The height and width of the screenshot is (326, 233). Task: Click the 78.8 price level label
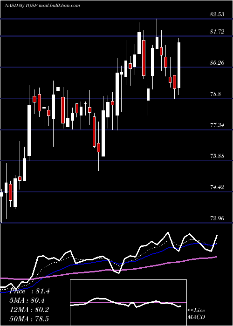coord(215,94)
